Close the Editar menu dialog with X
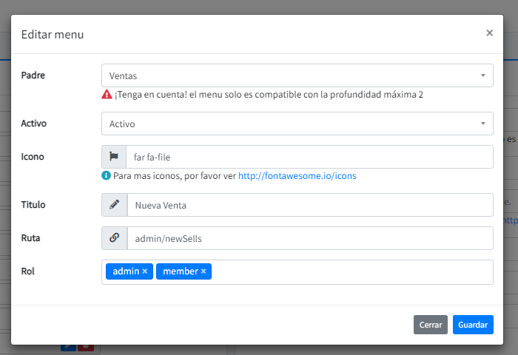This screenshot has height=355, width=518. [x=489, y=33]
